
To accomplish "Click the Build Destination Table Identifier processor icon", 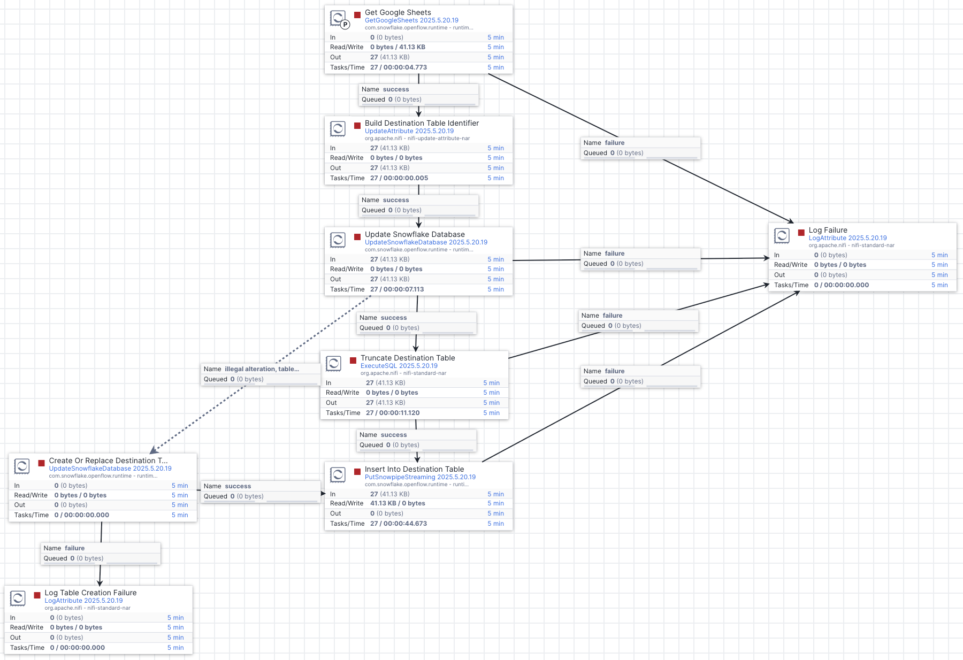I will (x=338, y=128).
